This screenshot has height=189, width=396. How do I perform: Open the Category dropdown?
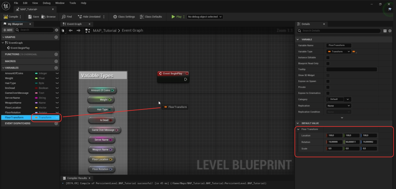338,99
